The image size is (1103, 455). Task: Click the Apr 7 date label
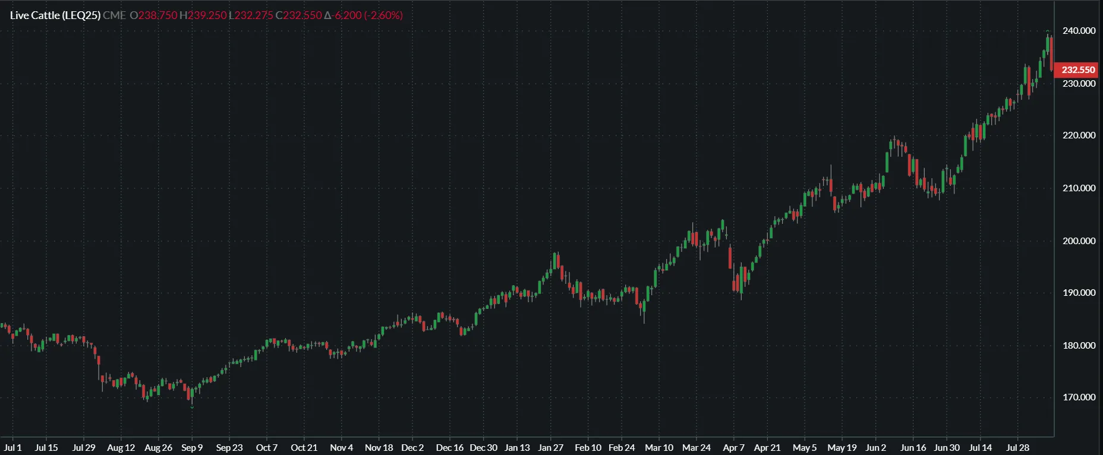tap(733, 447)
